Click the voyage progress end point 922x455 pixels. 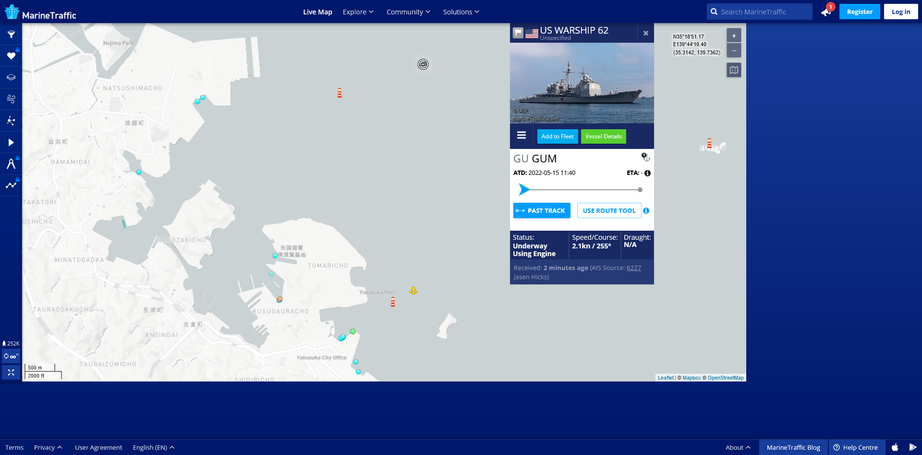(x=640, y=190)
